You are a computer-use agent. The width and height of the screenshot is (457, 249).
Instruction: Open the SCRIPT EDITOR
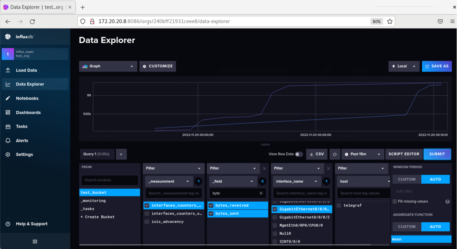[404, 154]
